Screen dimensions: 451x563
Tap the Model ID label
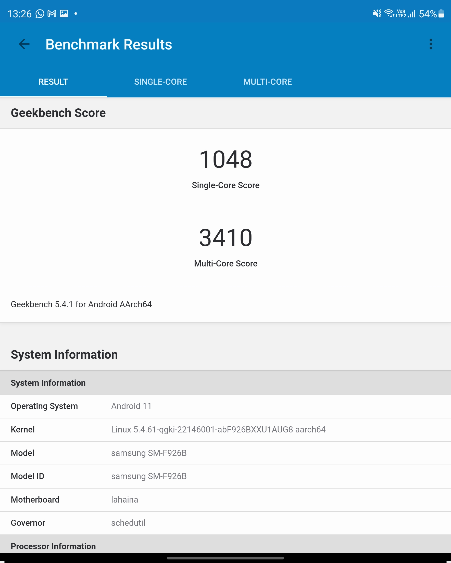(28, 476)
